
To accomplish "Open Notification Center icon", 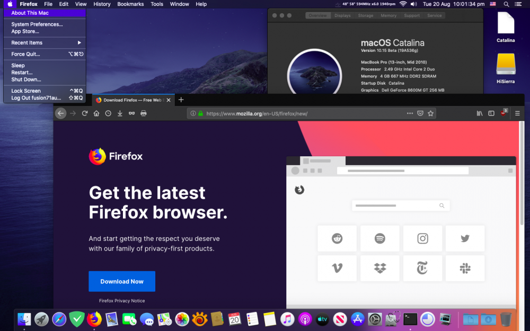I will point(518,4).
